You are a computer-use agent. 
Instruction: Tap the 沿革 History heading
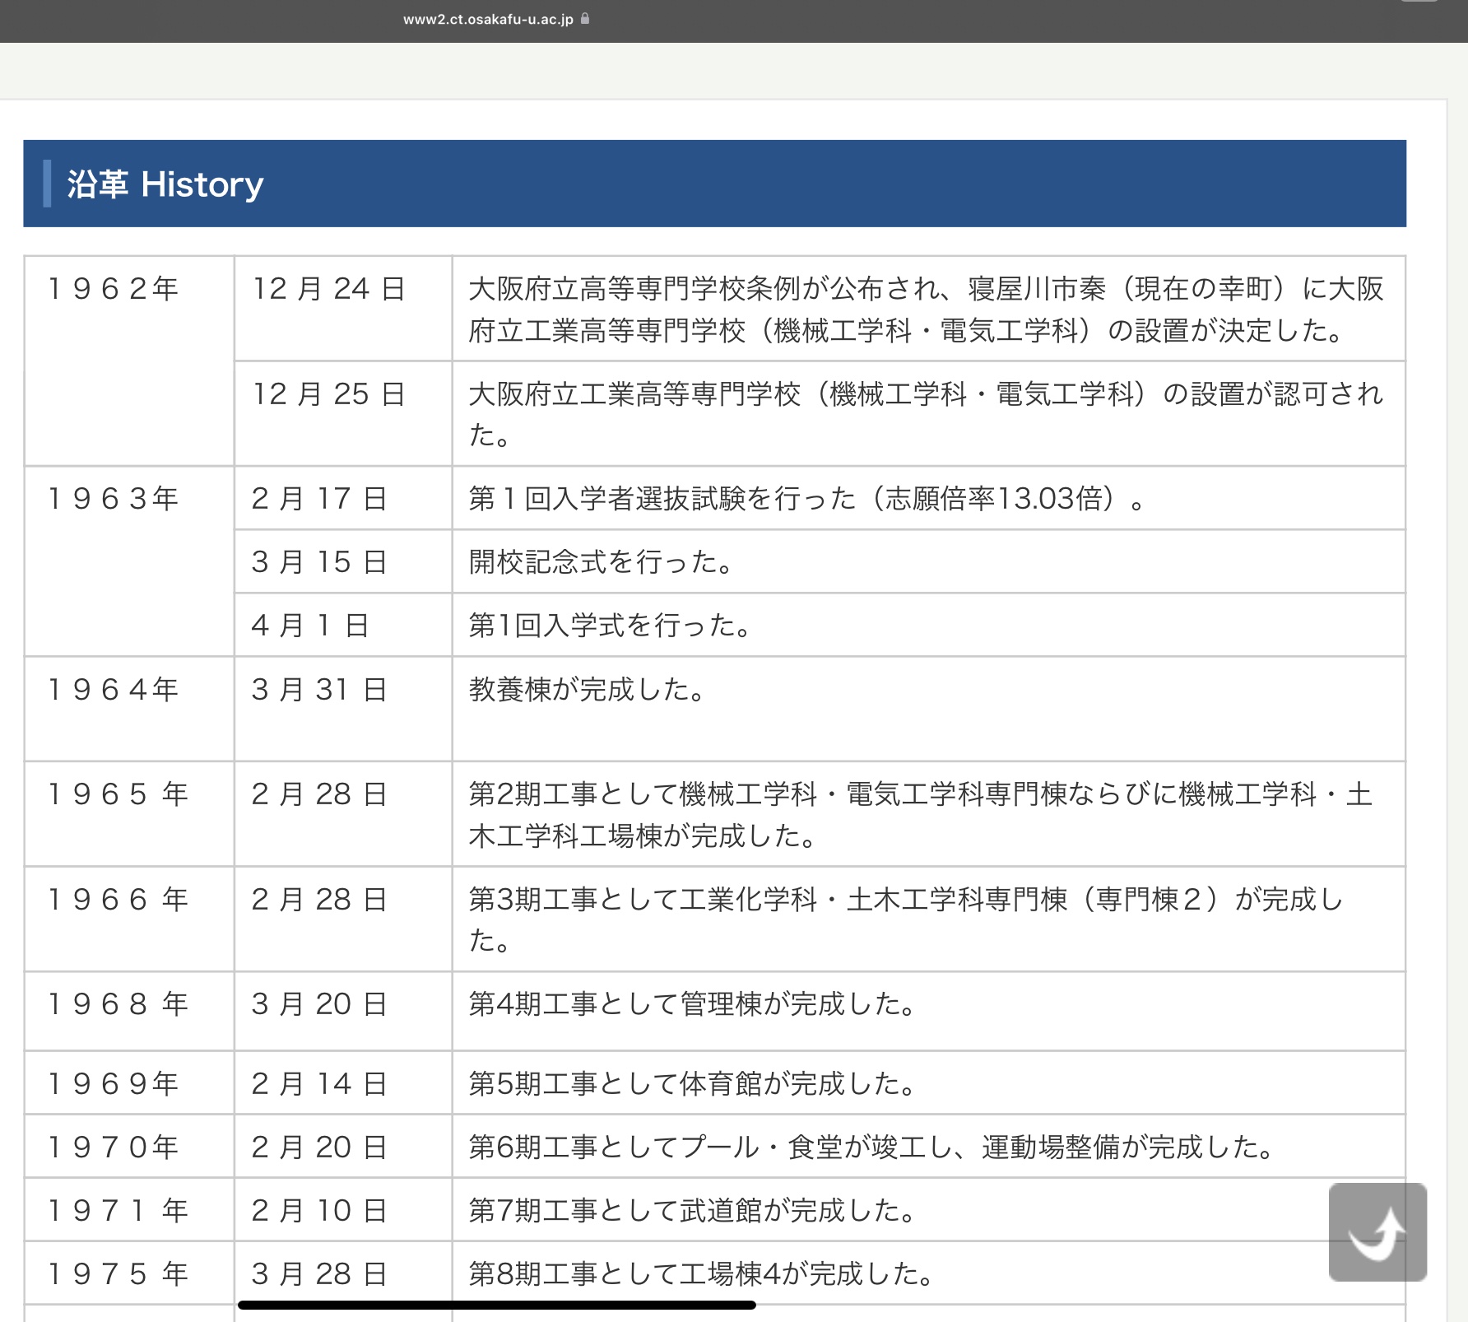(165, 184)
